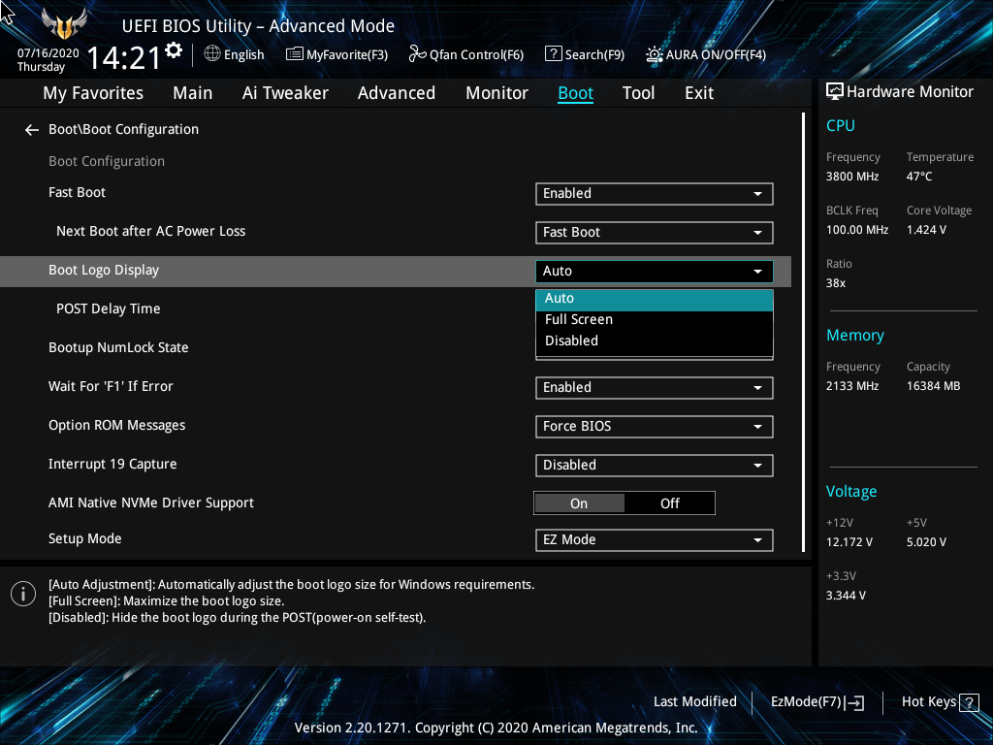The height and width of the screenshot is (745, 993).
Task: Click Last Modified button
Action: tap(694, 702)
